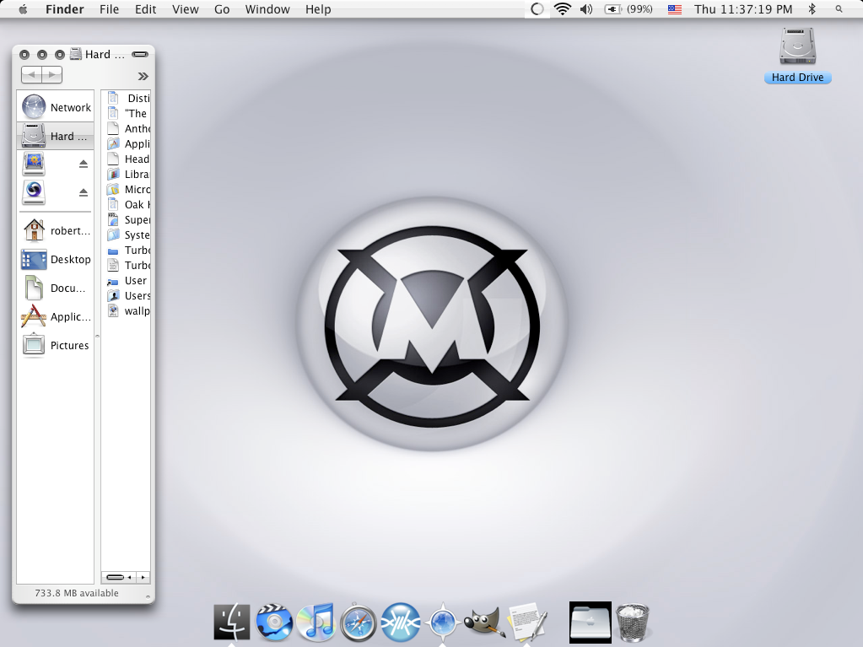The height and width of the screenshot is (647, 863).
Task: Launch Safari compass icon in Dock
Action: (x=359, y=623)
